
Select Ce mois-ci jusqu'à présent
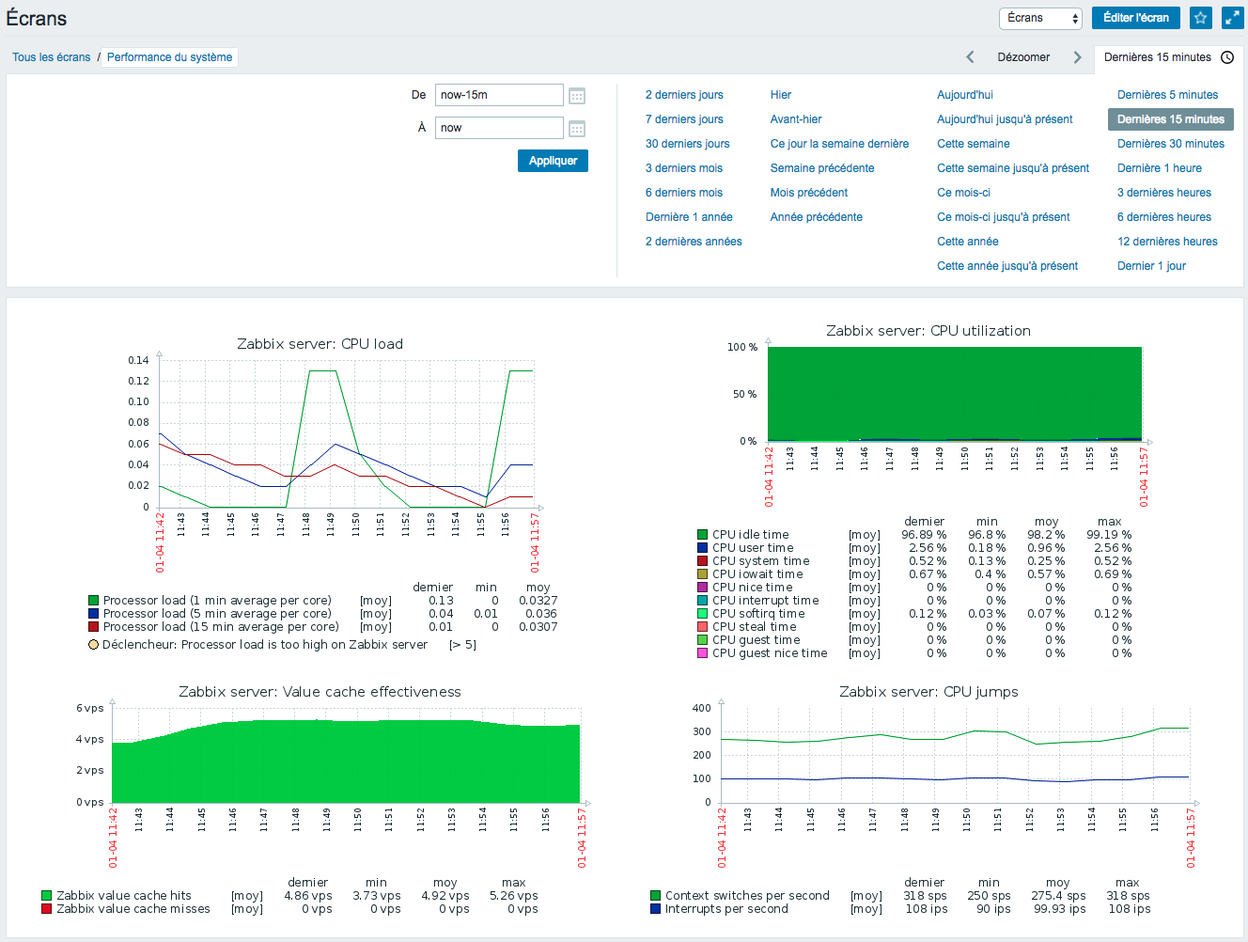[1004, 217]
